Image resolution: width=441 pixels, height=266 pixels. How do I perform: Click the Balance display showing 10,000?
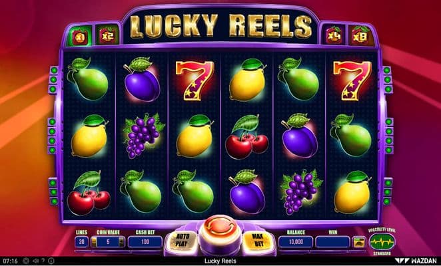click(296, 242)
